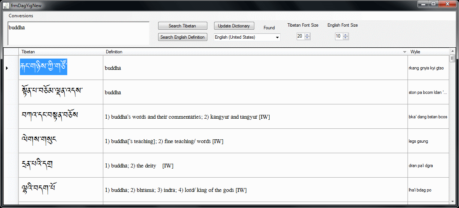Decrease Tibetan Font Size with down arrow
Image resolution: width=459 pixels, height=208 pixels.
(x=307, y=38)
